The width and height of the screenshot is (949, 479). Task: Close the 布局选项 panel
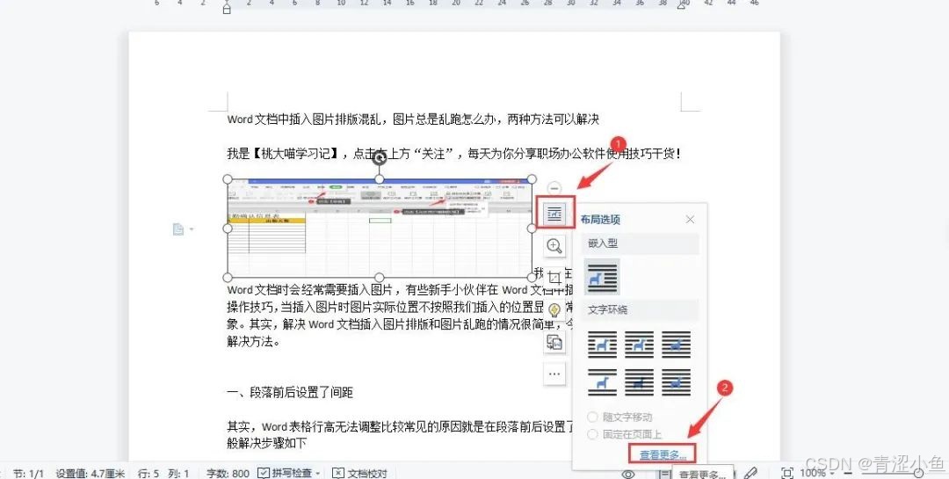(690, 219)
